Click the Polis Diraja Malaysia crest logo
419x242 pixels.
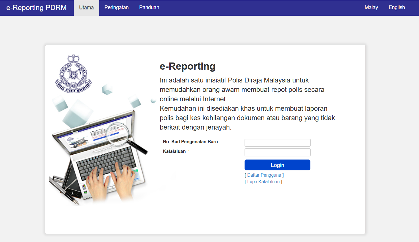pyautogui.click(x=73, y=74)
